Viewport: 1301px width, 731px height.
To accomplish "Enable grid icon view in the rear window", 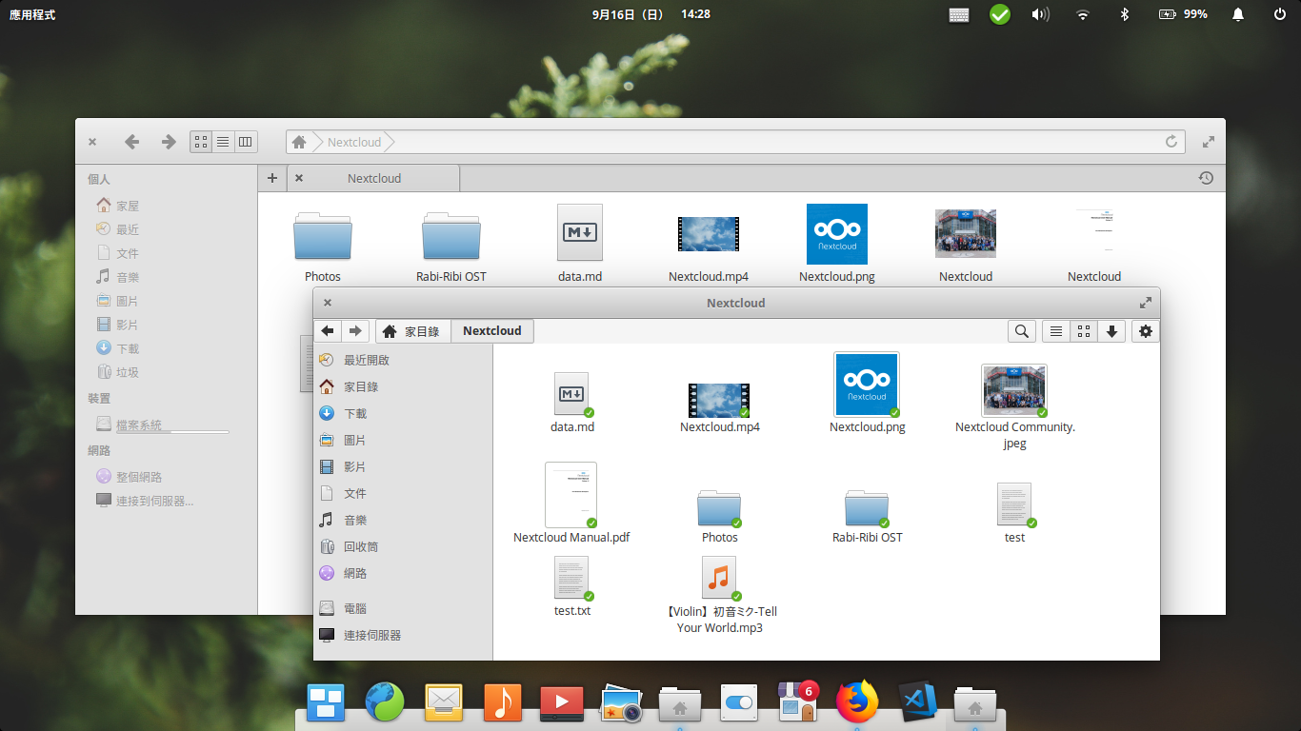I will pyautogui.click(x=201, y=142).
